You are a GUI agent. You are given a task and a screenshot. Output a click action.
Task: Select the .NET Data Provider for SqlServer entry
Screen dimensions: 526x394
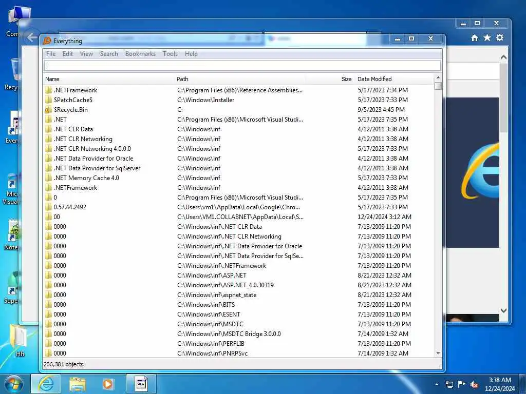tap(97, 168)
